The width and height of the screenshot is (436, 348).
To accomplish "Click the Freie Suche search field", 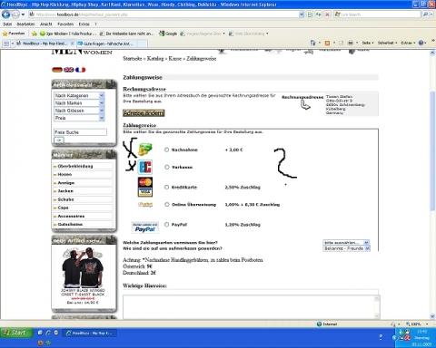I will (80, 132).
